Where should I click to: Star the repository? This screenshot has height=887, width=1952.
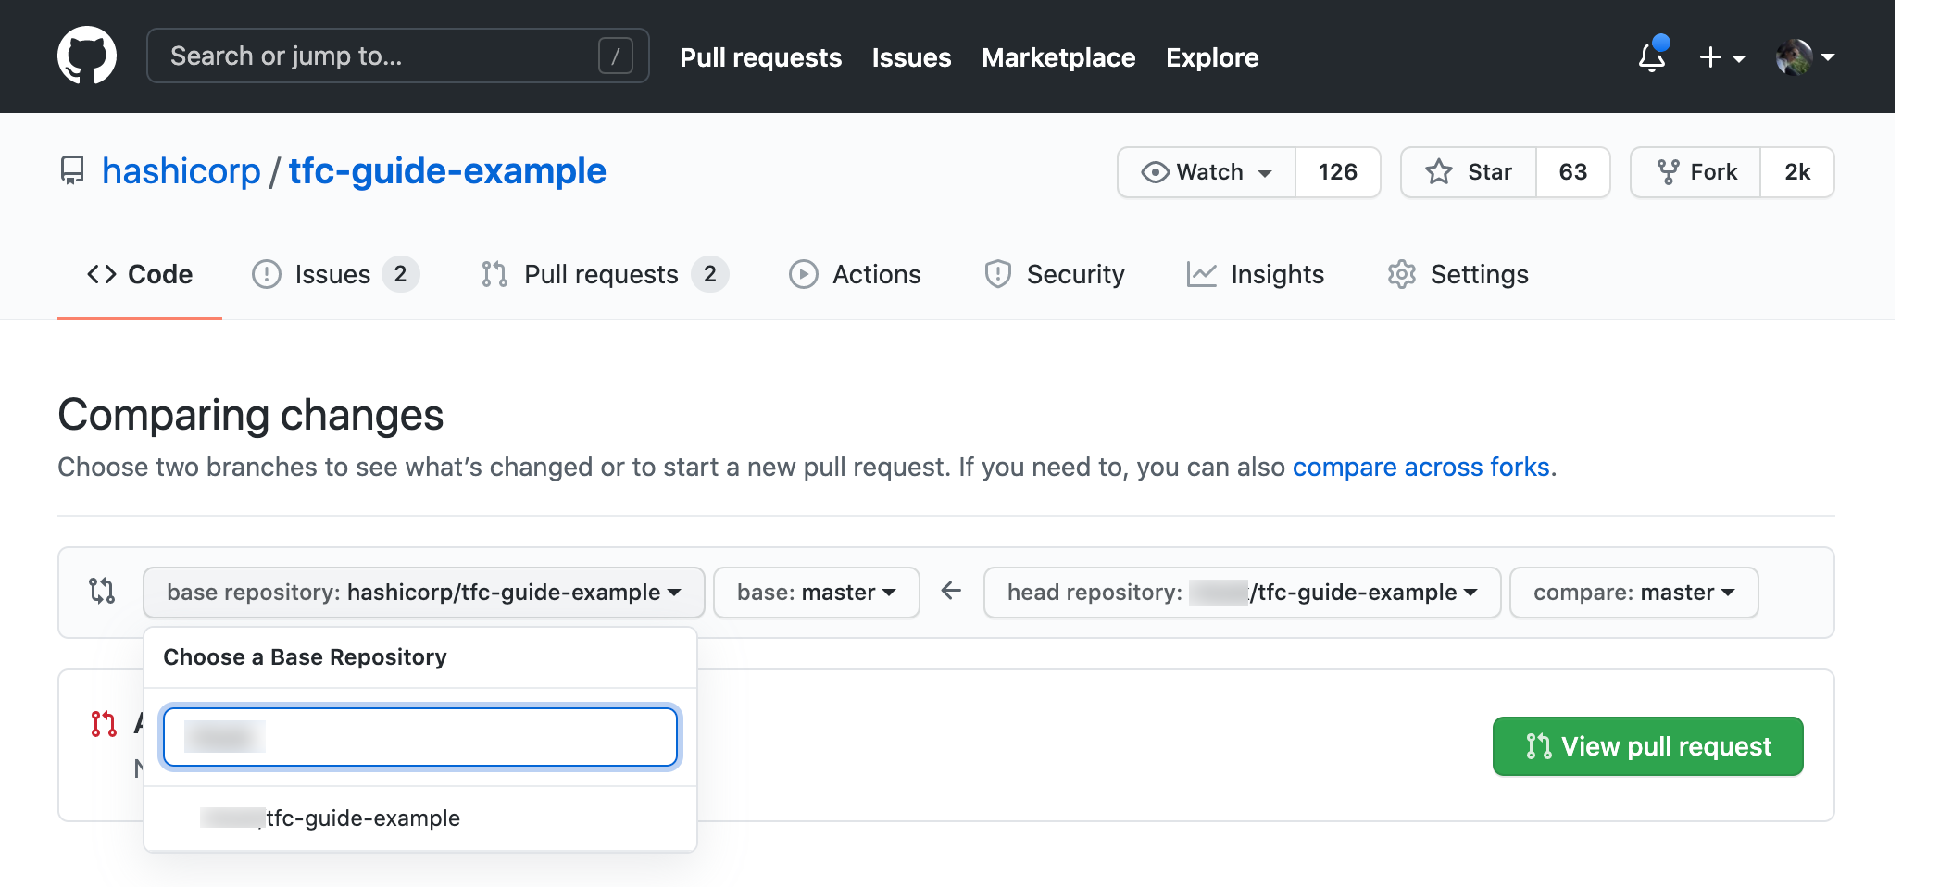click(1469, 172)
